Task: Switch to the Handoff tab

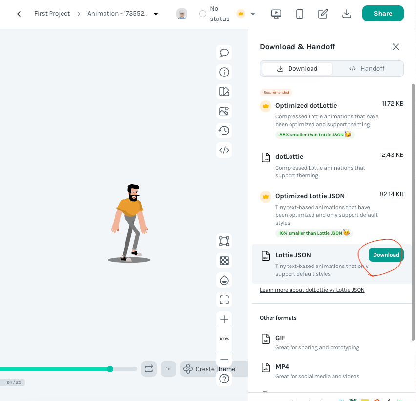Action: click(367, 69)
